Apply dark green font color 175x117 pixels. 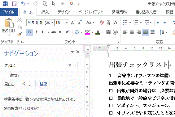pyautogui.click(x=98, y=32)
